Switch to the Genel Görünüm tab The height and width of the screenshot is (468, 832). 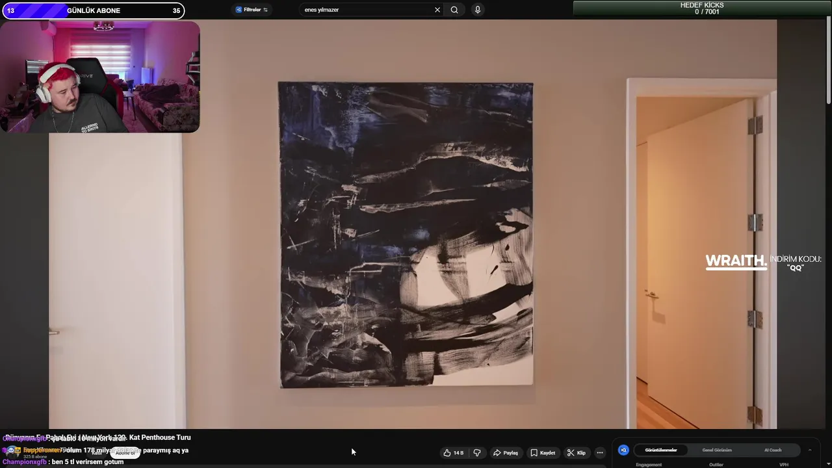717,450
